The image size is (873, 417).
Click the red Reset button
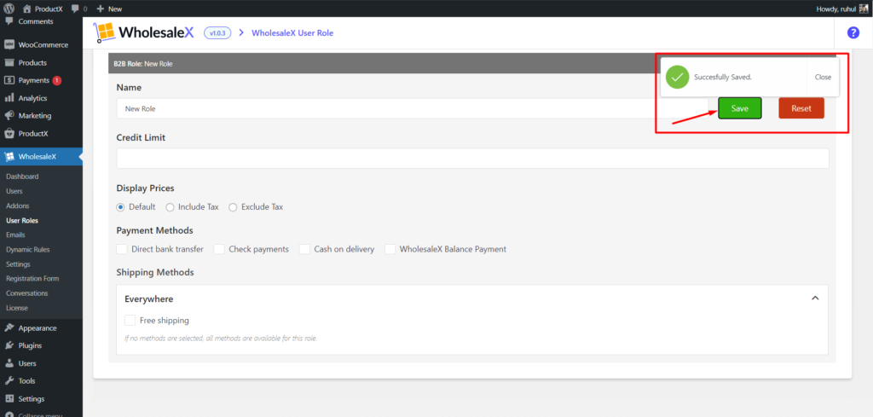[x=801, y=108]
